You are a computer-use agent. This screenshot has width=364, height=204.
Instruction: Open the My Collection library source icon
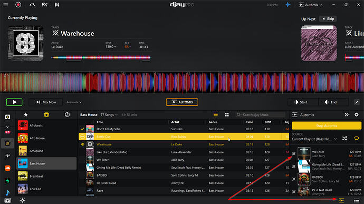point(8,116)
